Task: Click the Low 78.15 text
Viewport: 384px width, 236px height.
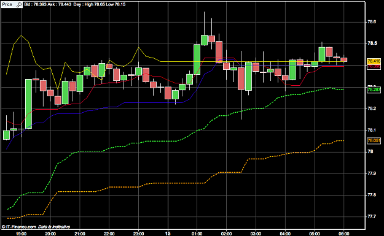Action: click(x=116, y=4)
